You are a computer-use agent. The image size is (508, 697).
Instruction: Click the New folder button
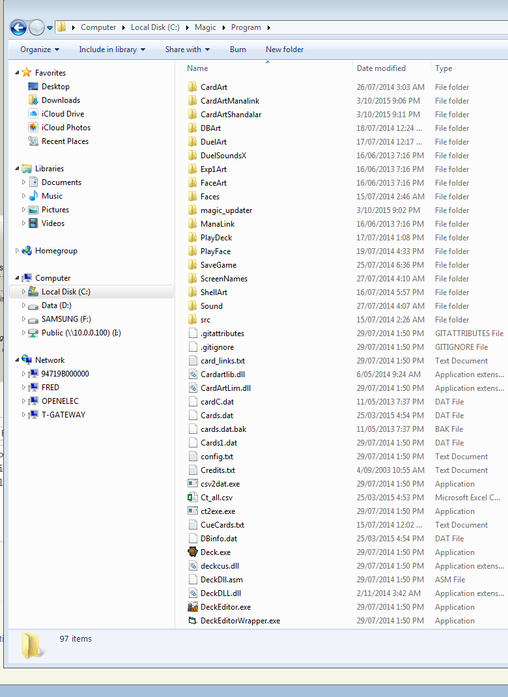pyautogui.click(x=285, y=50)
